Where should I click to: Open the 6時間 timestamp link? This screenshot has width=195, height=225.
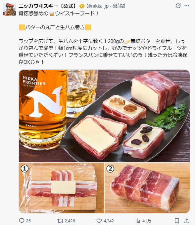click(119, 6)
